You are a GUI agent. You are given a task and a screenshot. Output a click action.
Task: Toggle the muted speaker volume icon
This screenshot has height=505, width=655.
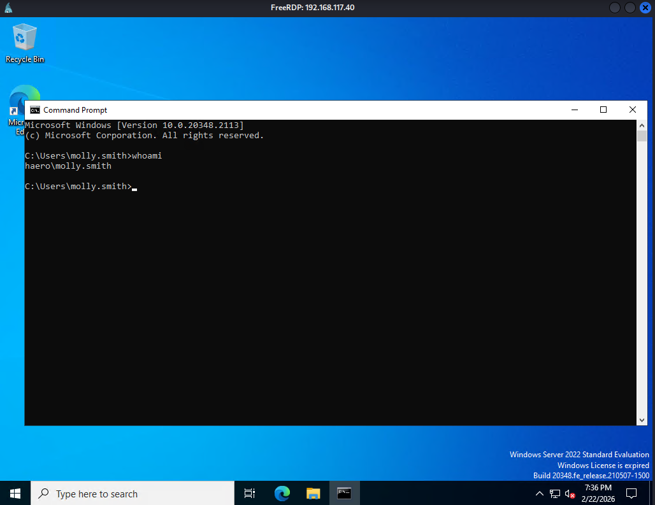(570, 494)
